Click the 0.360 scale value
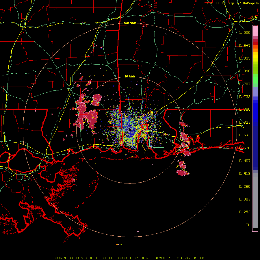The height and width of the screenshot is (260, 260). (245, 187)
